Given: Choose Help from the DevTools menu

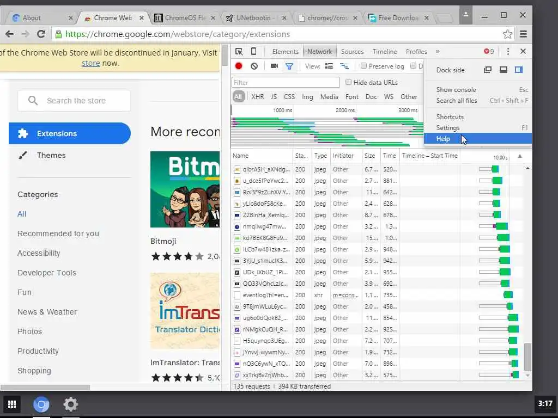Looking at the screenshot, I should (x=477, y=139).
